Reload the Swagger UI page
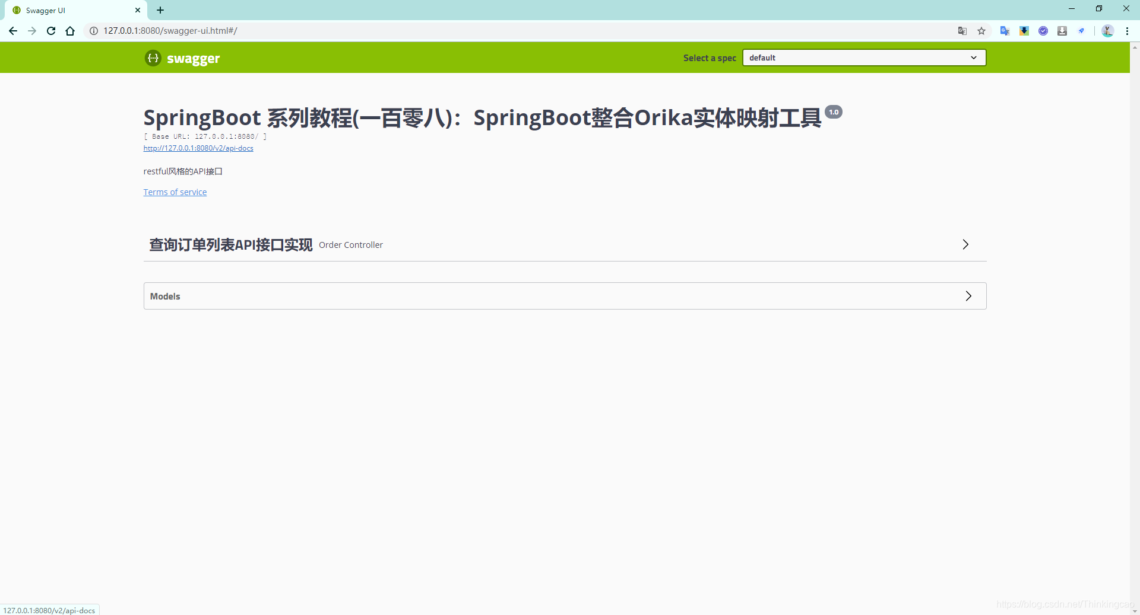The image size is (1140, 615). point(51,31)
